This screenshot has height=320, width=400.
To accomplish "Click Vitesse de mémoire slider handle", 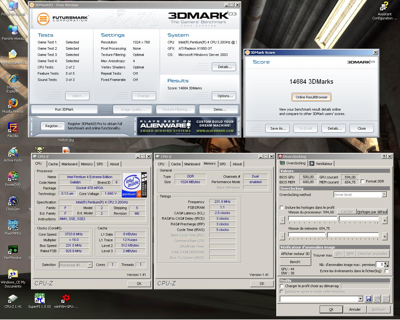I will [326, 235].
